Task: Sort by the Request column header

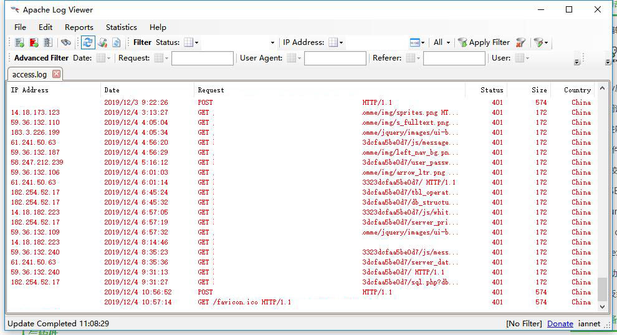Action: point(329,90)
